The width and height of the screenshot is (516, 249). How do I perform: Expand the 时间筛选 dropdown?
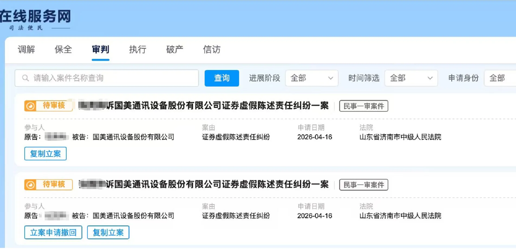pyautogui.click(x=411, y=78)
